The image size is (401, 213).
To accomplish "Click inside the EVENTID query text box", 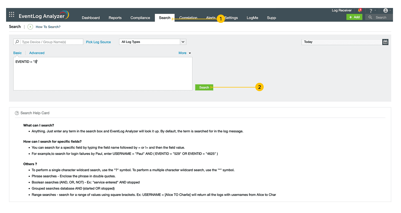I will click(x=103, y=74).
